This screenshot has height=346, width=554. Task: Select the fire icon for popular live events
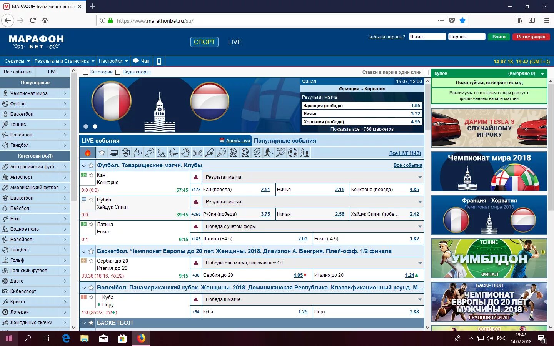(x=88, y=153)
